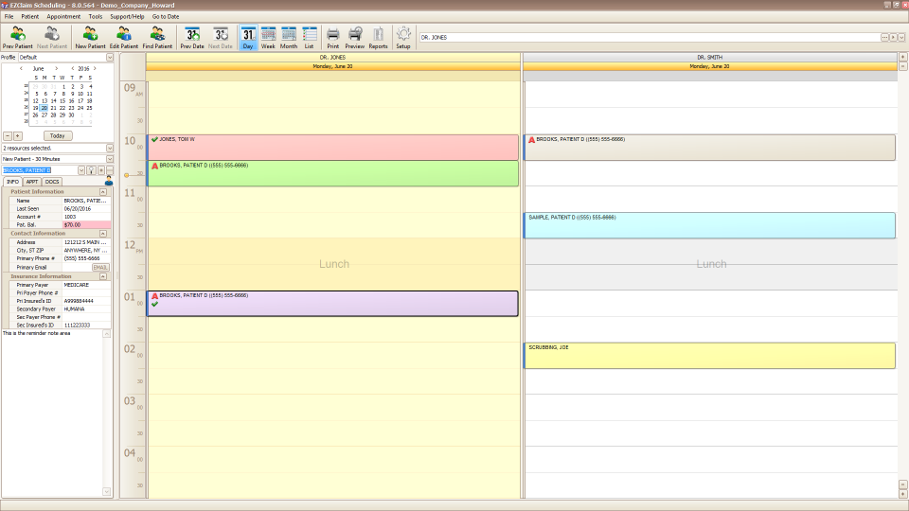909x511 pixels.
Task: Click the alert icon on 1:00 Brooks appointment
Action: pyautogui.click(x=154, y=296)
